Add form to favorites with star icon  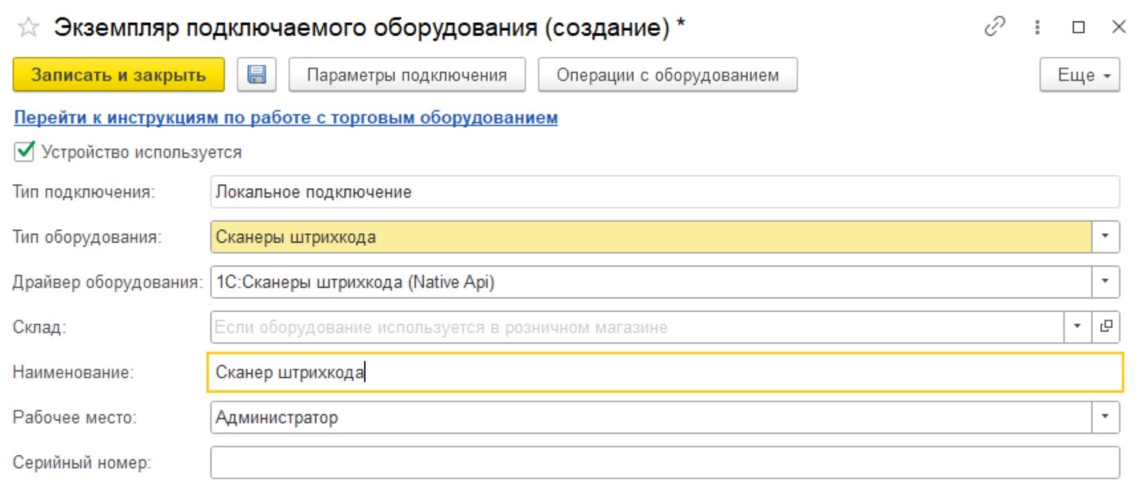point(28,27)
